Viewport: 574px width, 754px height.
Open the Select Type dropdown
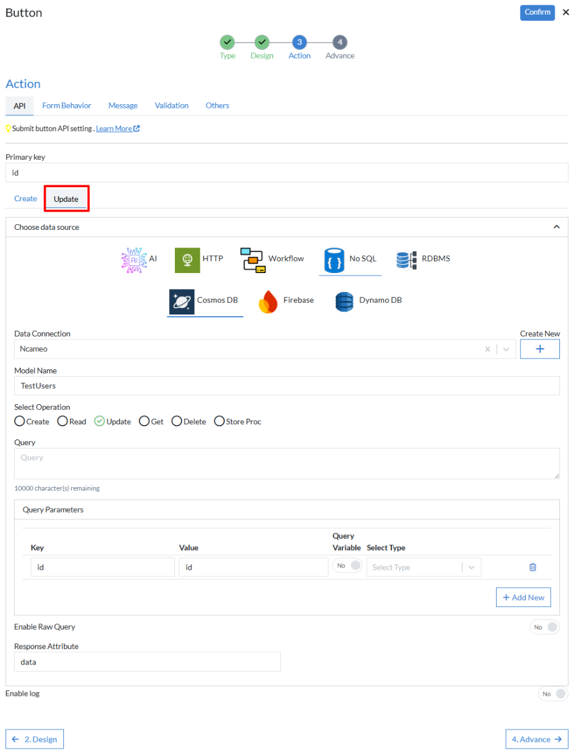tap(423, 567)
